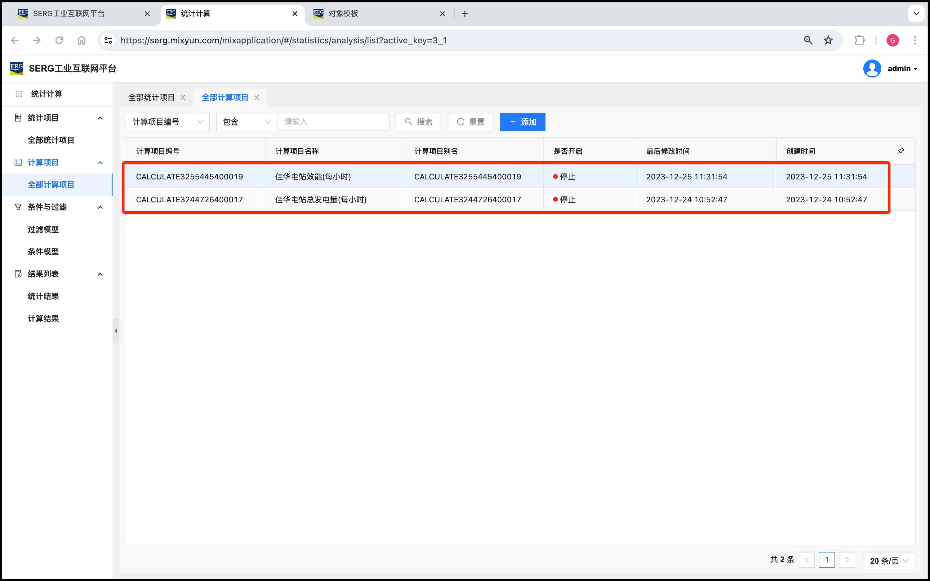Bookmark this page with star icon
Image resolution: width=930 pixels, height=581 pixels.
pos(828,40)
